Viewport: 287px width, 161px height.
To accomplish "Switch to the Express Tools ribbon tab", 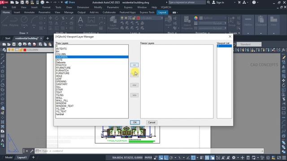I will (x=147, y=13).
